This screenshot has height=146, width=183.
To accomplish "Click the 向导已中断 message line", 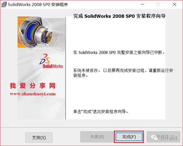I will (x=119, y=52).
